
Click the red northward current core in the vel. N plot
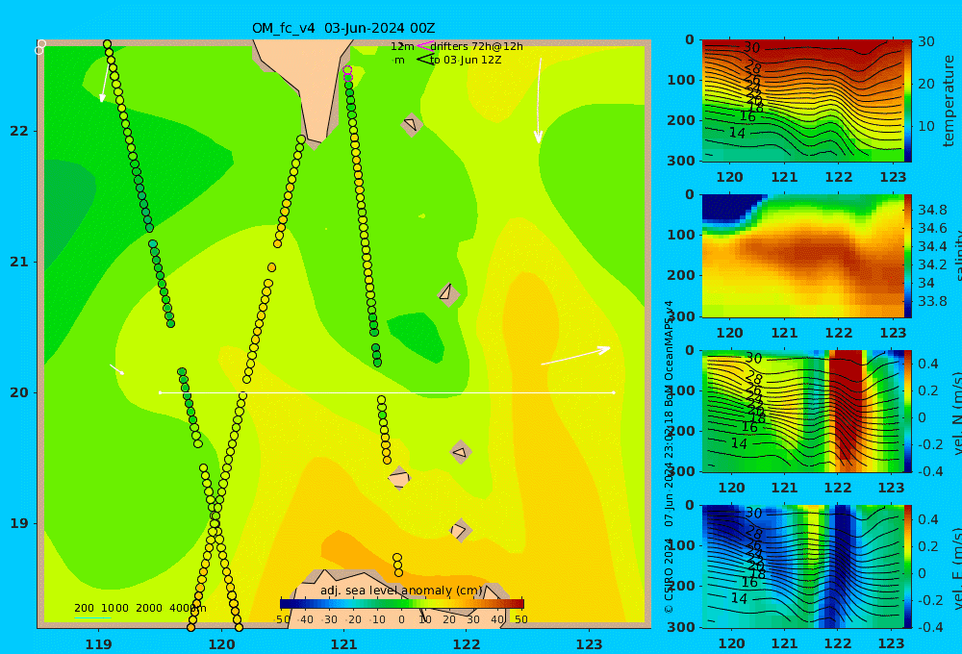[846, 405]
